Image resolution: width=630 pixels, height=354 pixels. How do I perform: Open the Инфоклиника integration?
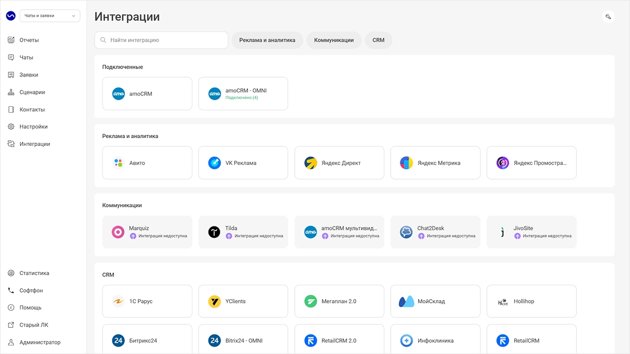[435, 339]
